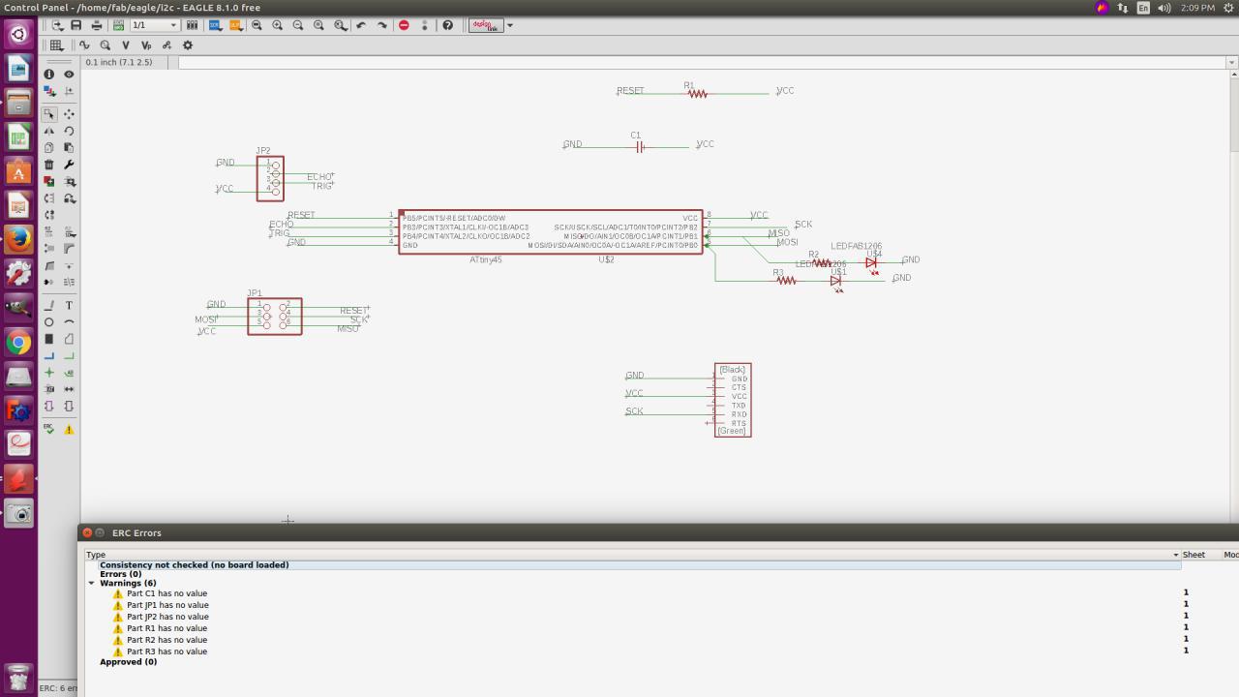Click the Save schematic icon
The width and height of the screenshot is (1239, 697).
click(x=76, y=25)
